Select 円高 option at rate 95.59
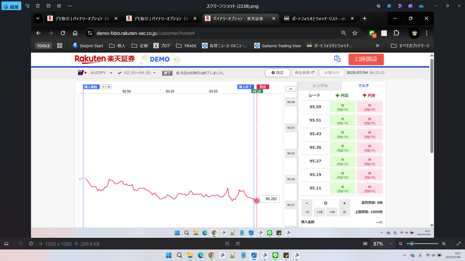The width and height of the screenshot is (465, 261). coord(342,107)
